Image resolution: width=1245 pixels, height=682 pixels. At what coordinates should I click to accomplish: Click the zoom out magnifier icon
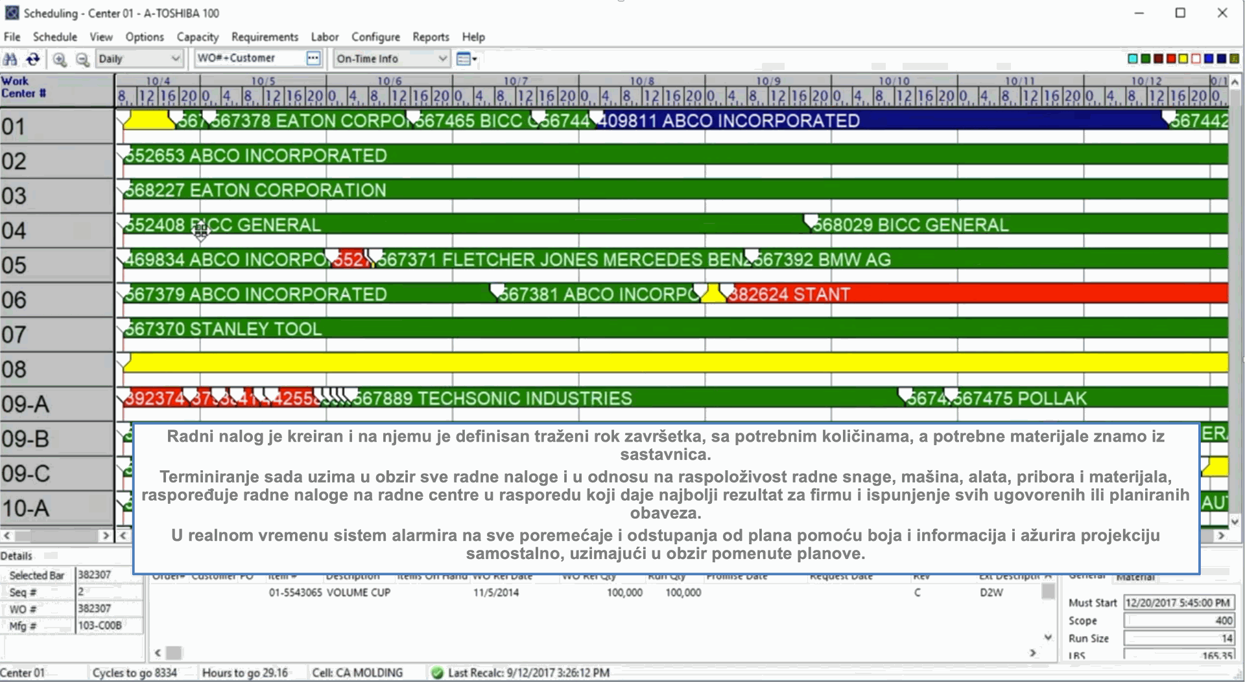(x=82, y=59)
